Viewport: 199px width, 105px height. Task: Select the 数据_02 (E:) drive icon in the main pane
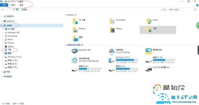pyautogui.click(x=75, y=70)
